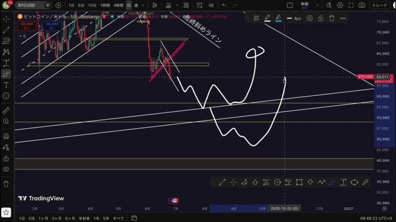396x222 pixels.
Task: Open the 09:48:22 UTC+9 timezone menu
Action: (x=376, y=218)
